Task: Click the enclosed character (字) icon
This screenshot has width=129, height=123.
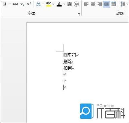Action: click(76, 4)
